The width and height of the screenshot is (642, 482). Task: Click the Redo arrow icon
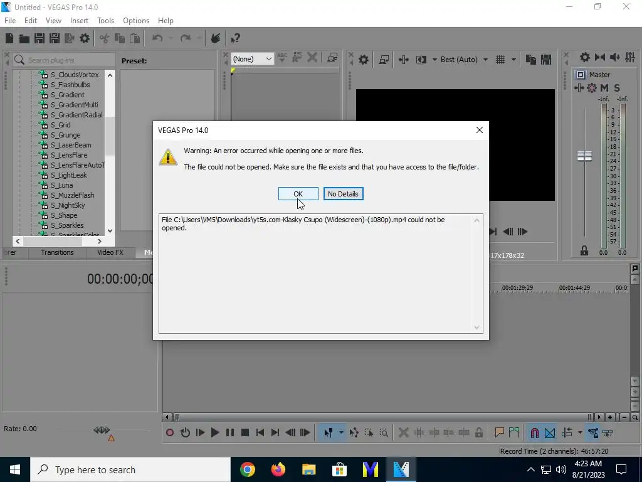tap(186, 38)
